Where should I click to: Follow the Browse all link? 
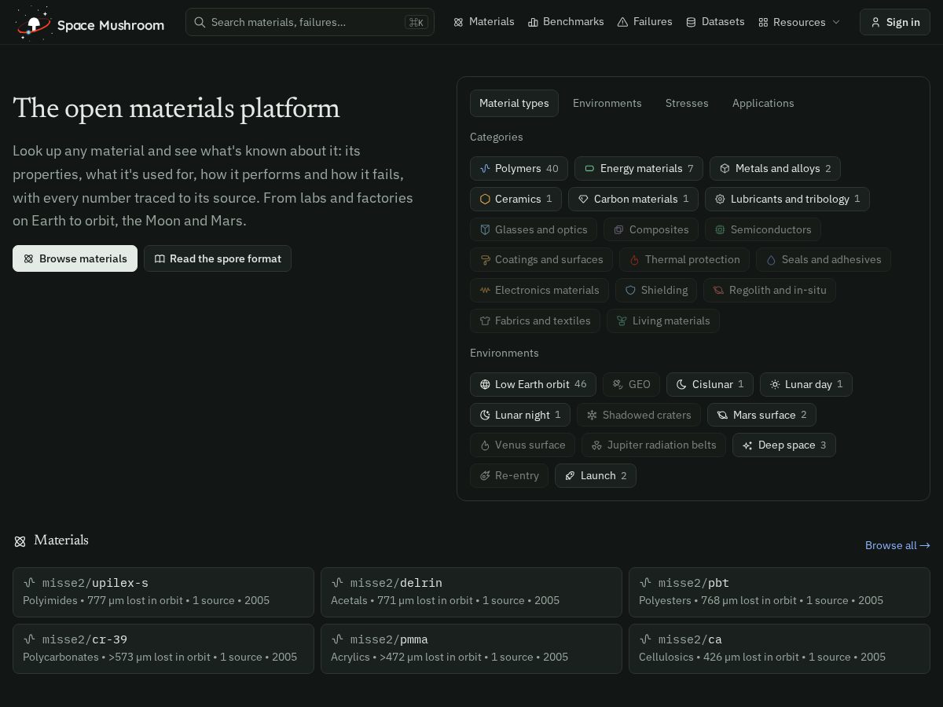(x=897, y=545)
